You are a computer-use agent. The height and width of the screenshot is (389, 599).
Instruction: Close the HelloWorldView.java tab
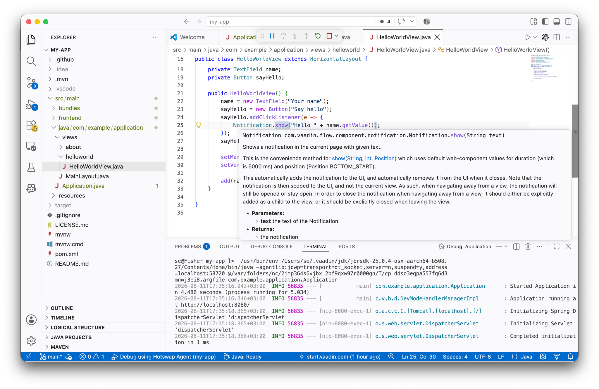[x=437, y=37]
